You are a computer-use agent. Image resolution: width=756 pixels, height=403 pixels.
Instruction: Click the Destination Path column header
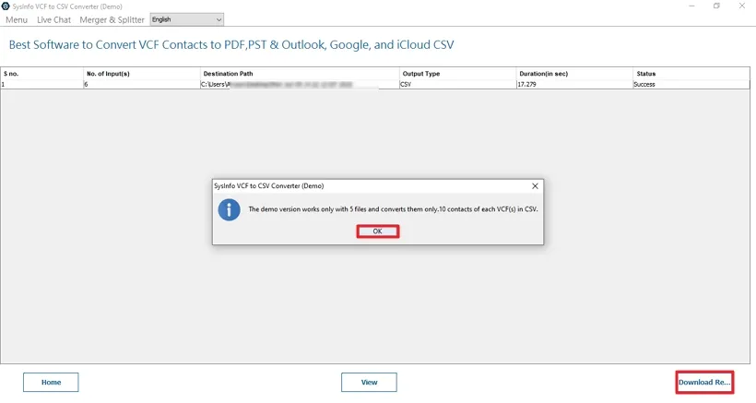pyautogui.click(x=300, y=74)
